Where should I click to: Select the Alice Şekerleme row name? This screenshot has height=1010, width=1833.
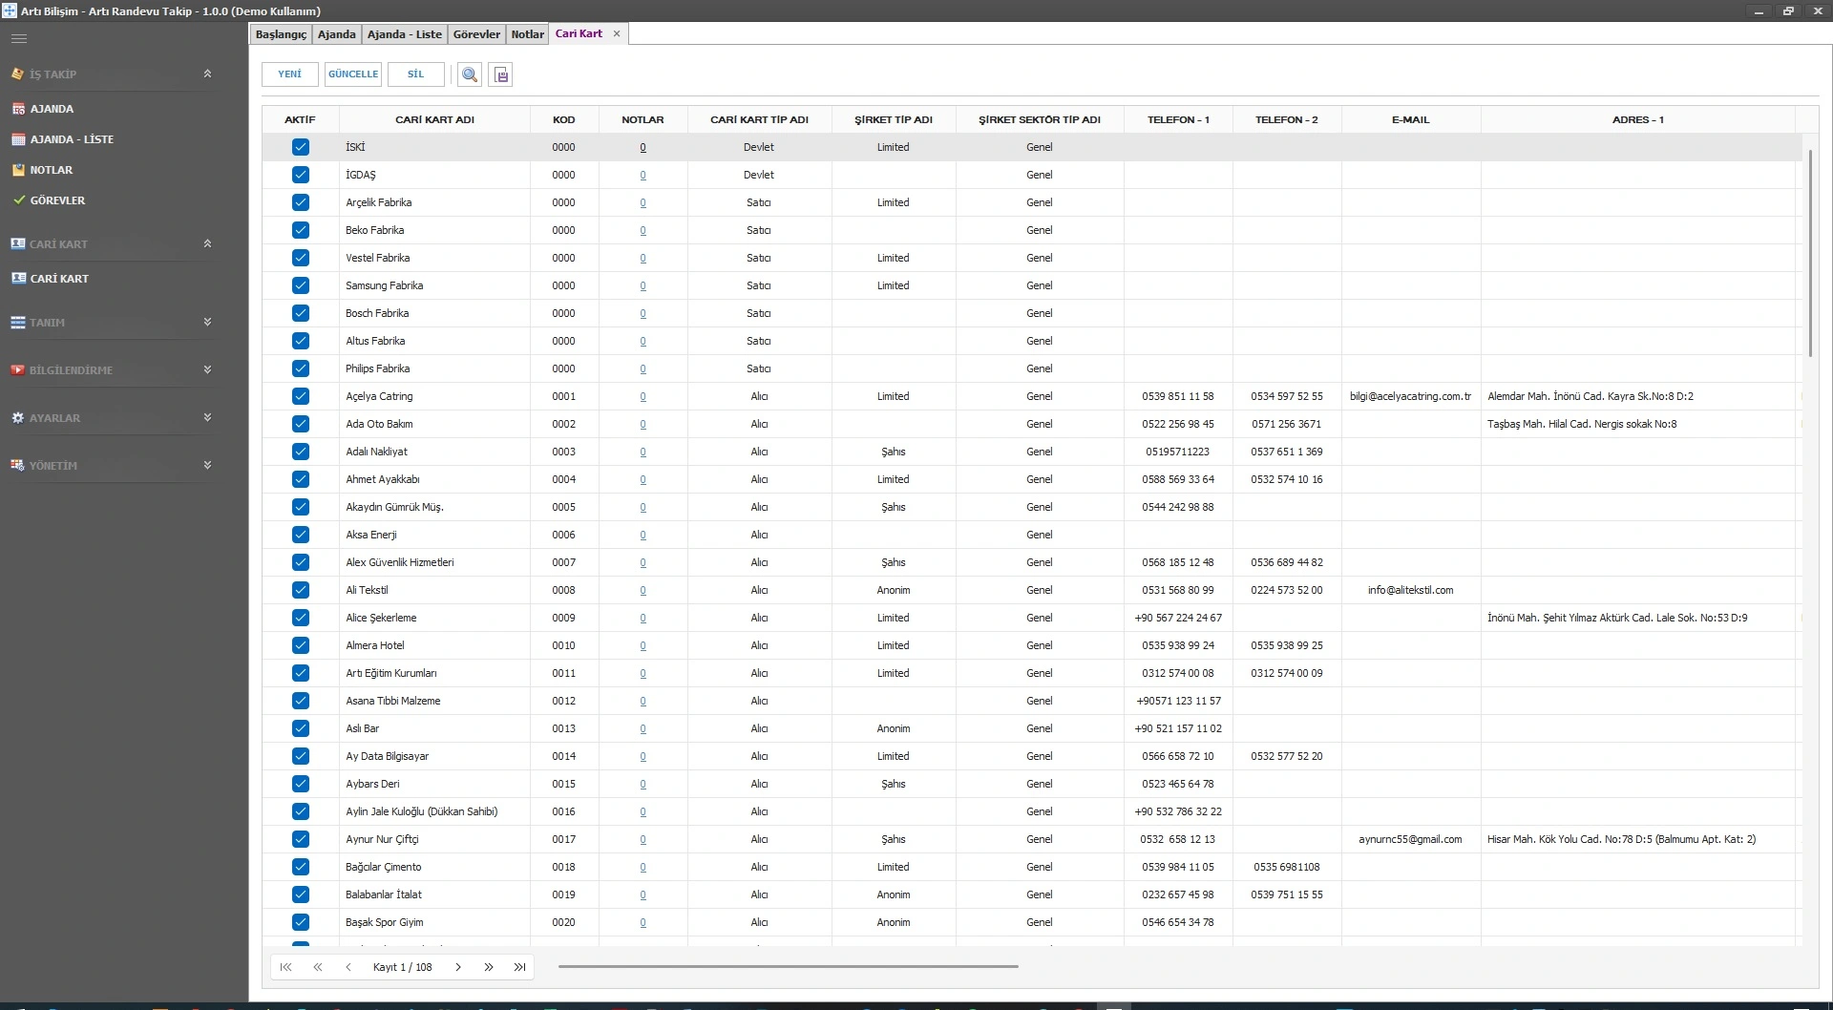click(381, 618)
